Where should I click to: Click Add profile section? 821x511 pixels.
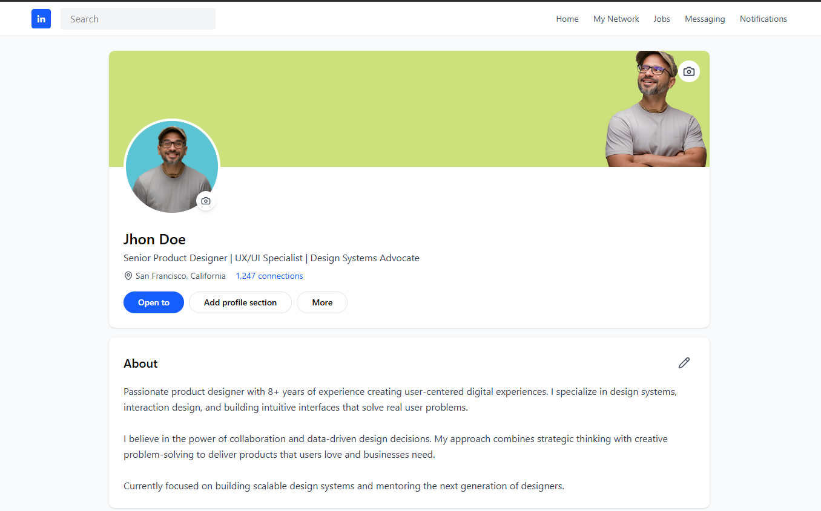pyautogui.click(x=240, y=302)
